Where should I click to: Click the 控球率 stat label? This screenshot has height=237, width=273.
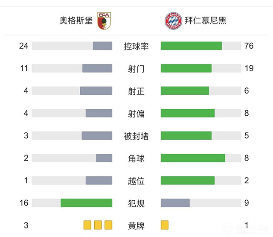pos(136,46)
